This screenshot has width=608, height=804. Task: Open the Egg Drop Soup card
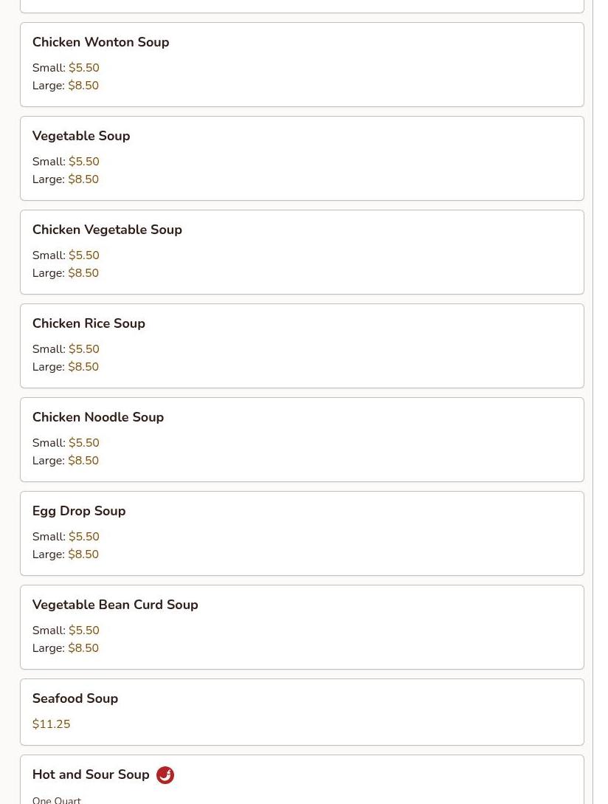302,534
